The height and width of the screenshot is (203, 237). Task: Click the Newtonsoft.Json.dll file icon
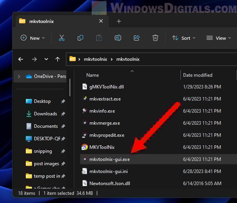(84, 183)
